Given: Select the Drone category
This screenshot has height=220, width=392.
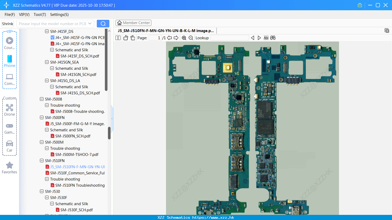Looking at the screenshot, I should (10, 110).
